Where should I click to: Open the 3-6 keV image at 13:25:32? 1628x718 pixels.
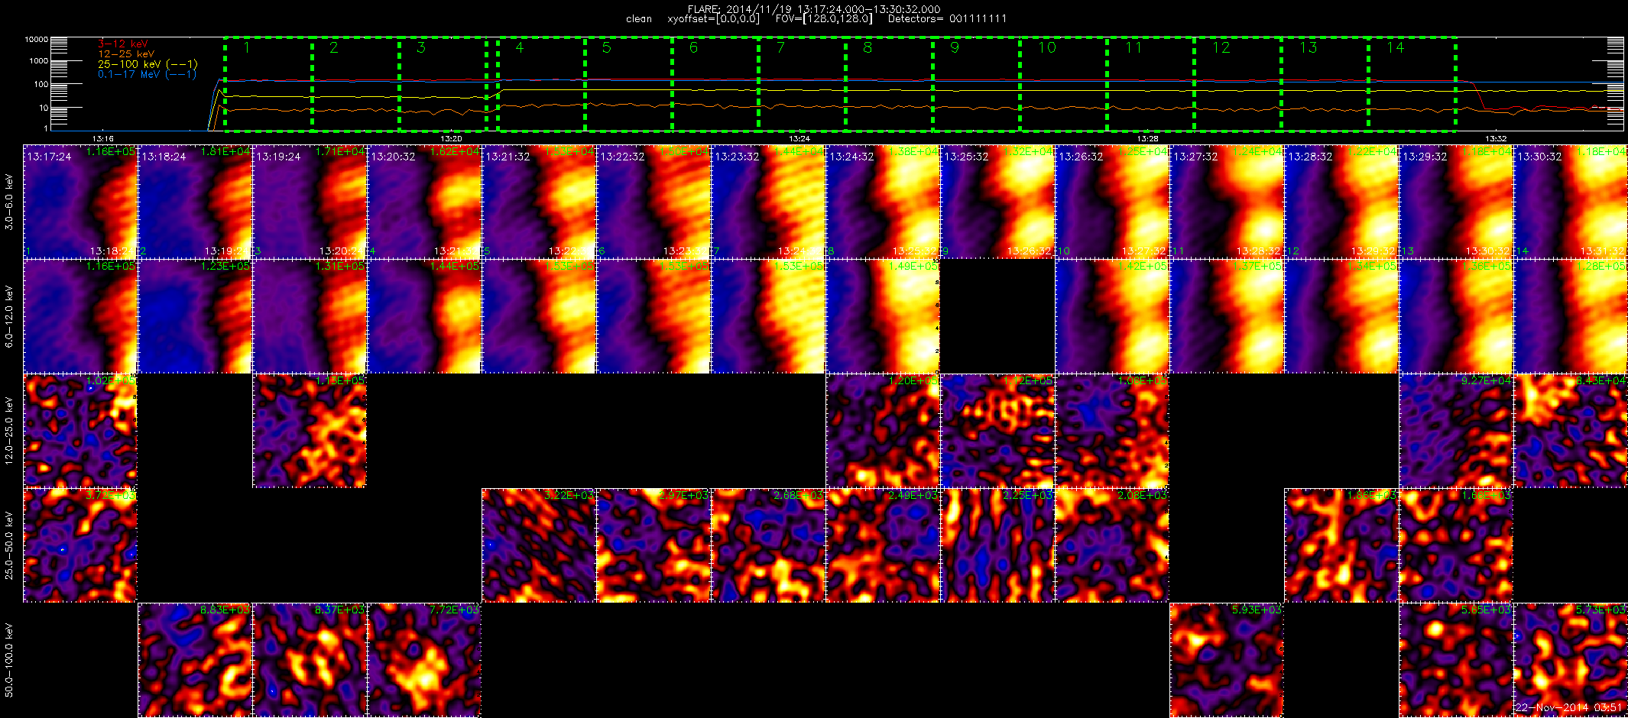click(997, 202)
